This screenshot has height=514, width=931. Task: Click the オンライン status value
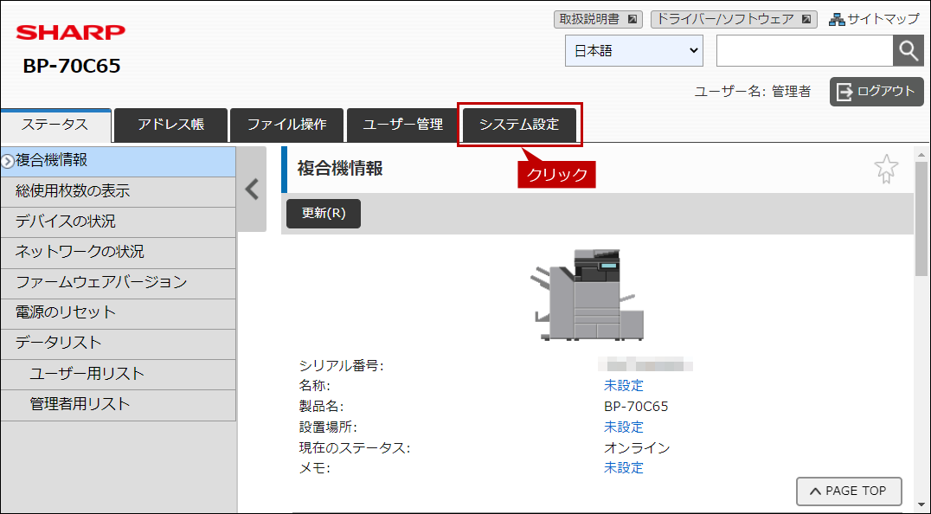click(x=637, y=447)
